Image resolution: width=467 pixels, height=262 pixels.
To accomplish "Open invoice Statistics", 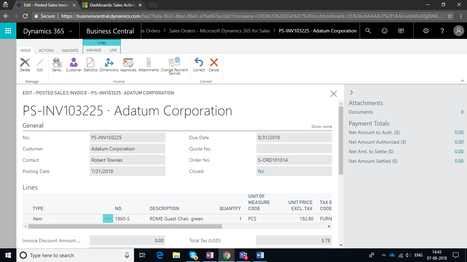I will 90,64.
